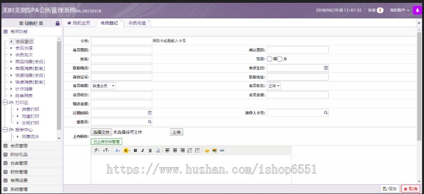Open the text color picker in editor
Image resolution: width=424 pixels, height=194 pixels.
[118, 151]
